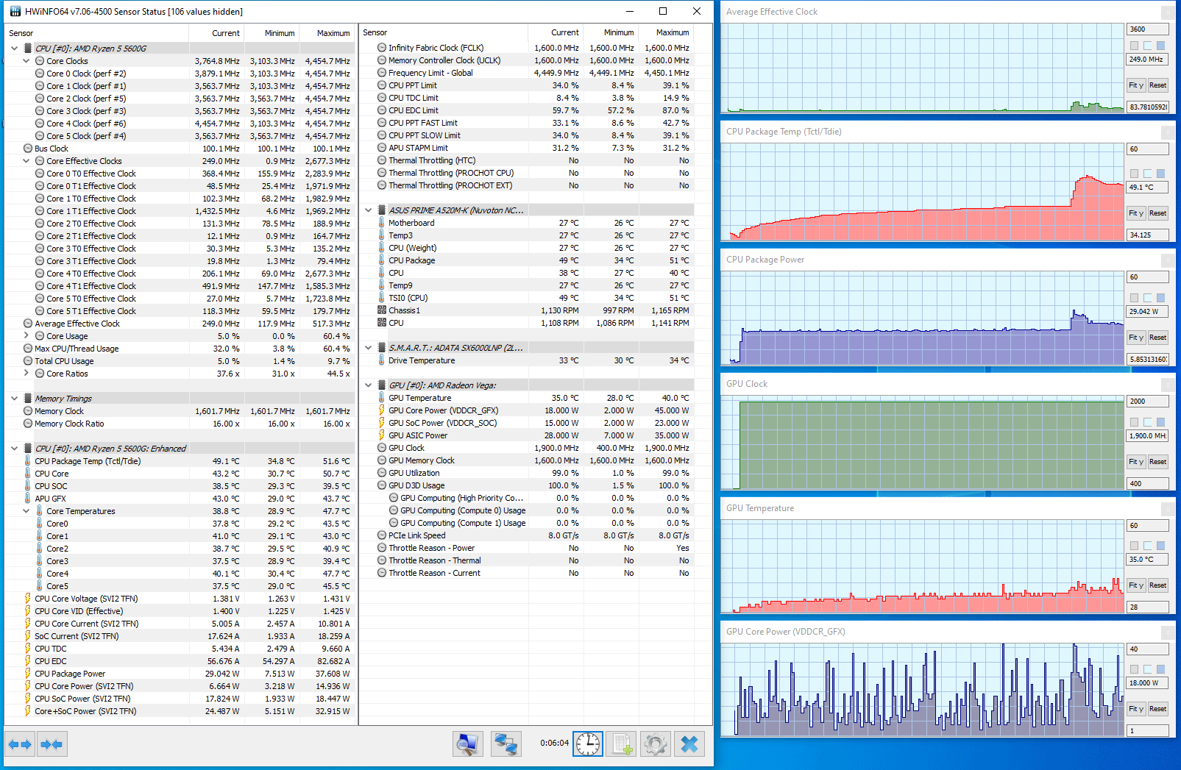Collapse the Core Effective Clocks node

coord(26,161)
